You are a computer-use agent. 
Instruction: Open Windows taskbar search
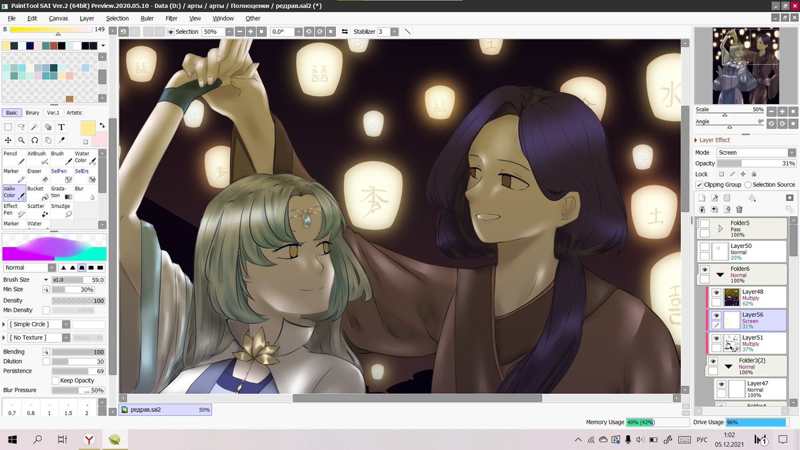click(37, 439)
